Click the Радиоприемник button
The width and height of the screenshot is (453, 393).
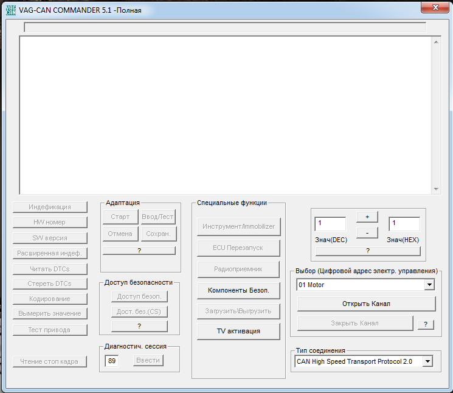point(238,270)
